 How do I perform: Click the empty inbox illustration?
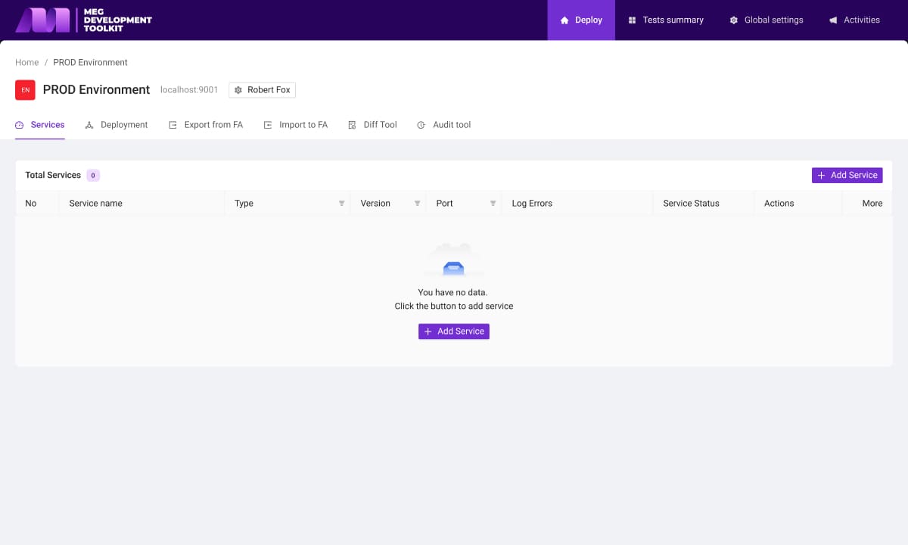pos(454,260)
